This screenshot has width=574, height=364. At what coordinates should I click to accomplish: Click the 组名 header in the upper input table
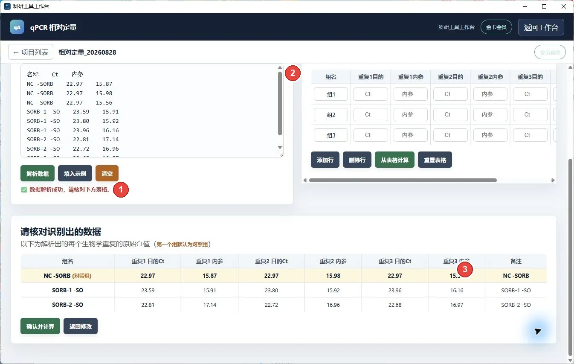331,77
